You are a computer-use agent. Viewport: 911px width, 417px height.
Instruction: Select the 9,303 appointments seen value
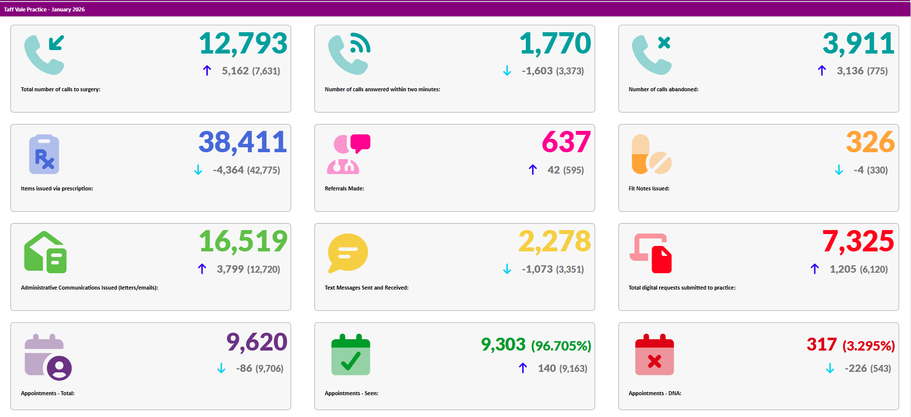click(503, 345)
